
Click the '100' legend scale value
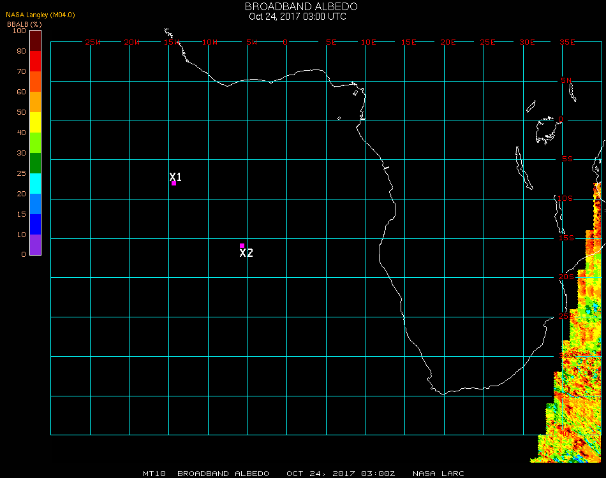point(19,31)
